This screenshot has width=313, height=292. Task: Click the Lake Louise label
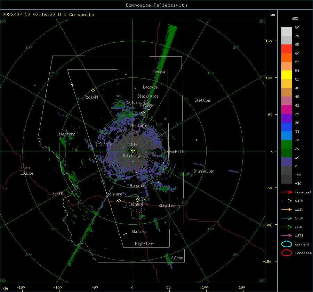pos(27,170)
